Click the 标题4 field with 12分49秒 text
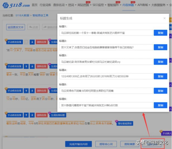The width and height of the screenshot is (172, 149). pyautogui.click(x=106, y=76)
